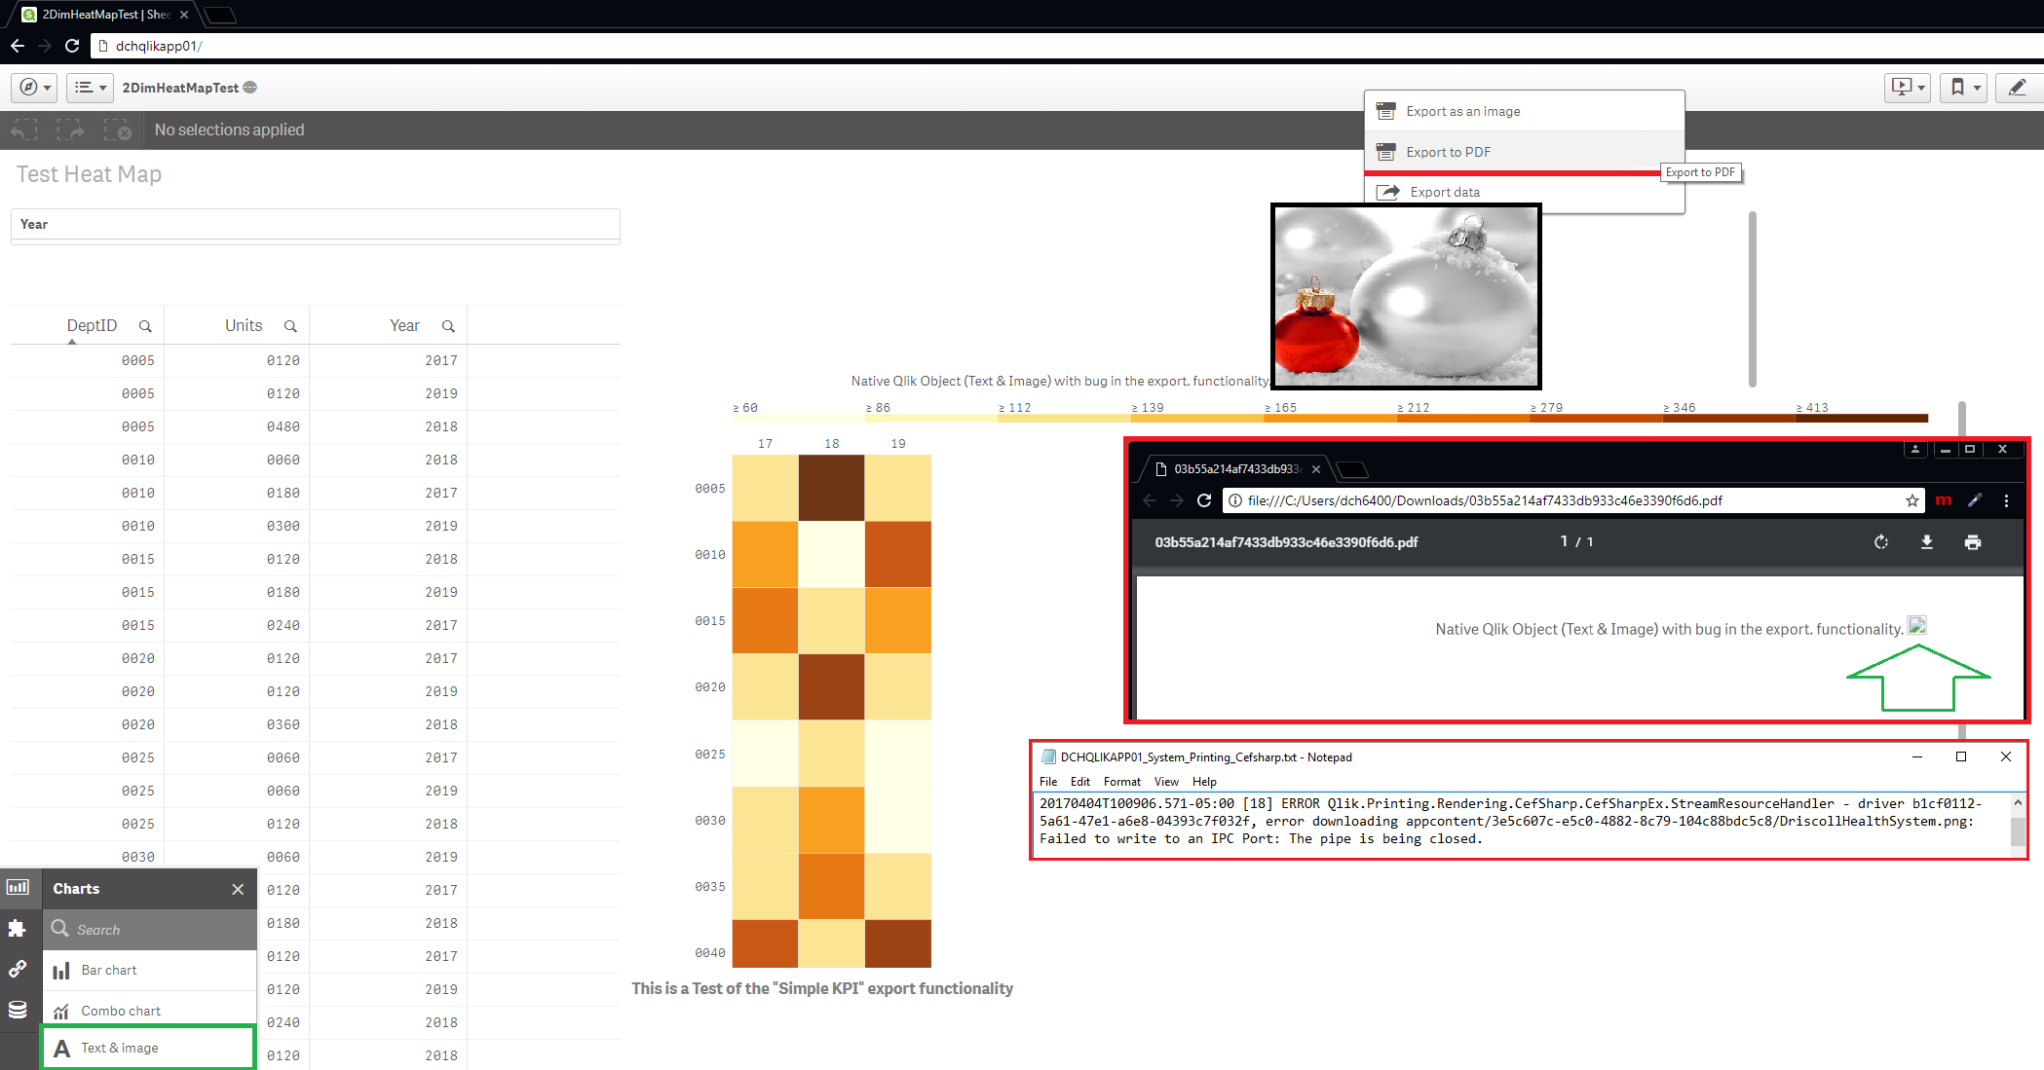Open the bookmarks dropdown

1963,88
